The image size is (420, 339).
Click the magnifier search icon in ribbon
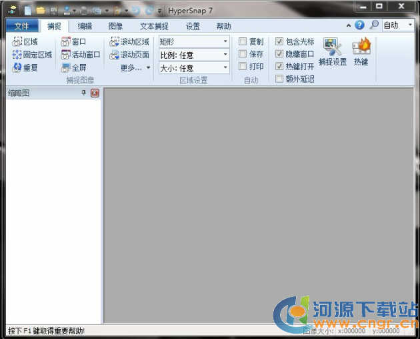click(x=374, y=25)
